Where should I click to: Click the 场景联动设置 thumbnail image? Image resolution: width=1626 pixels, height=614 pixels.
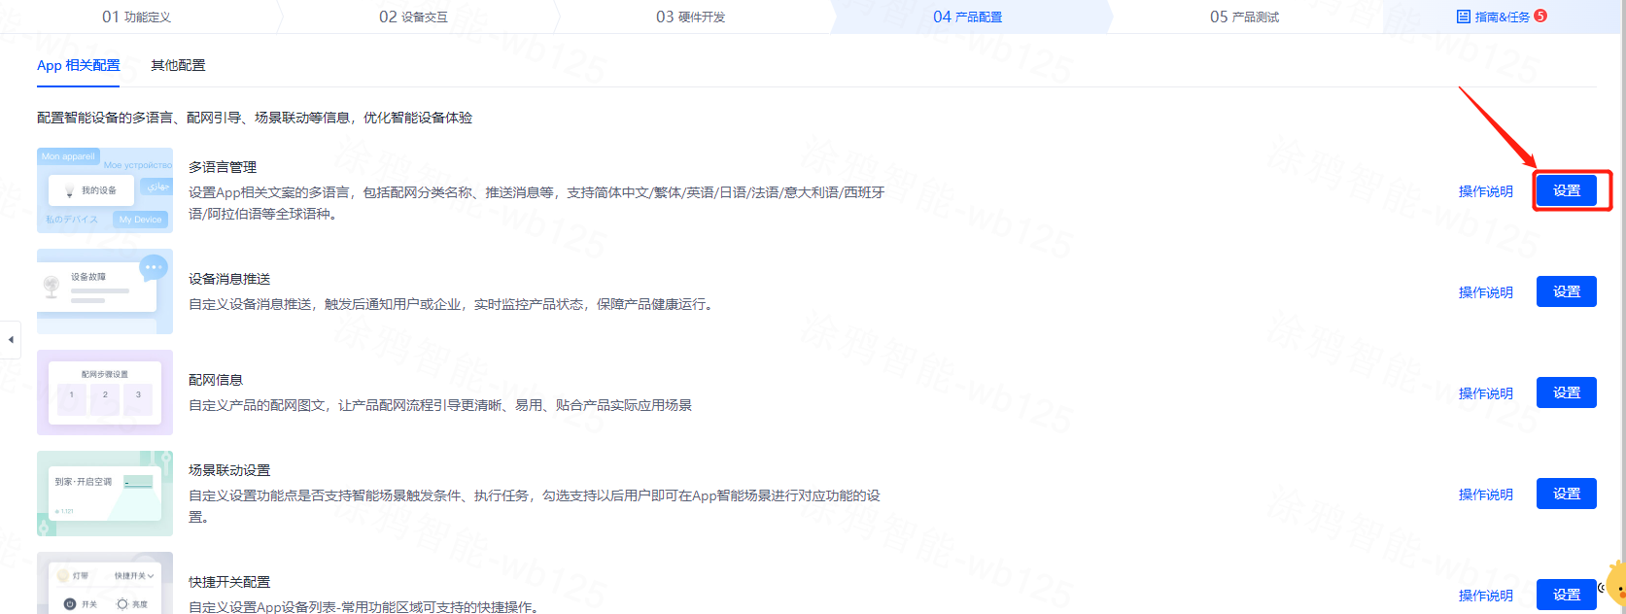click(105, 494)
